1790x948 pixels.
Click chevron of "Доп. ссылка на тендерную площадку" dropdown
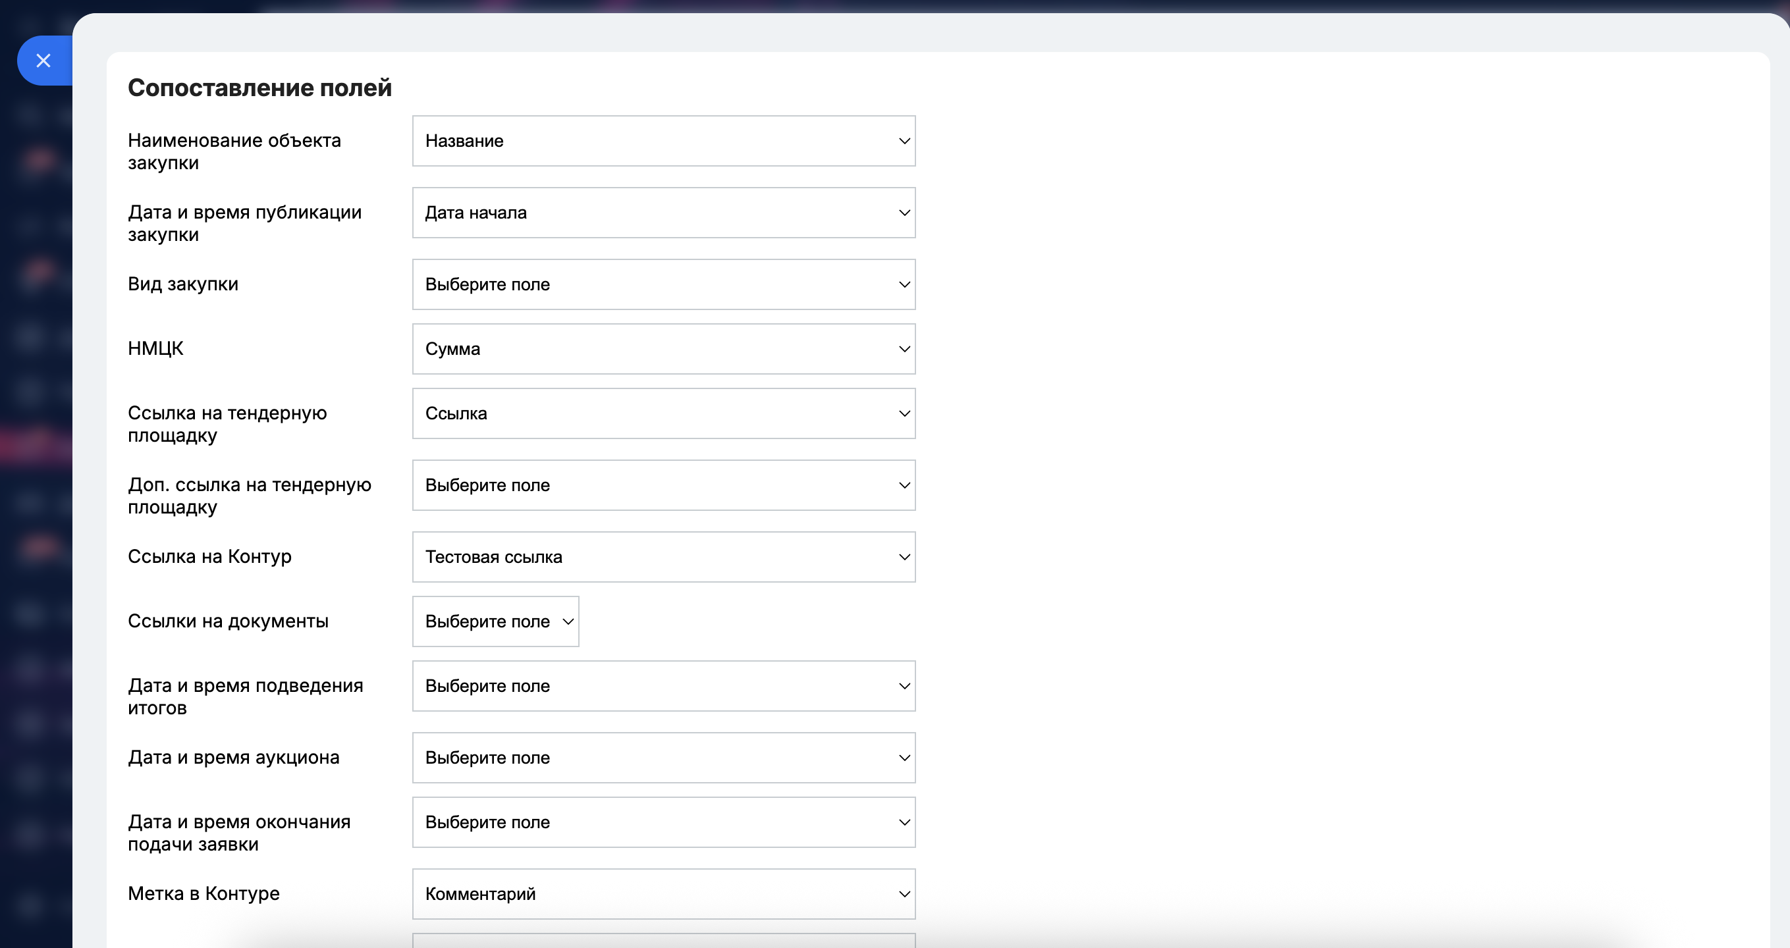[x=904, y=485]
